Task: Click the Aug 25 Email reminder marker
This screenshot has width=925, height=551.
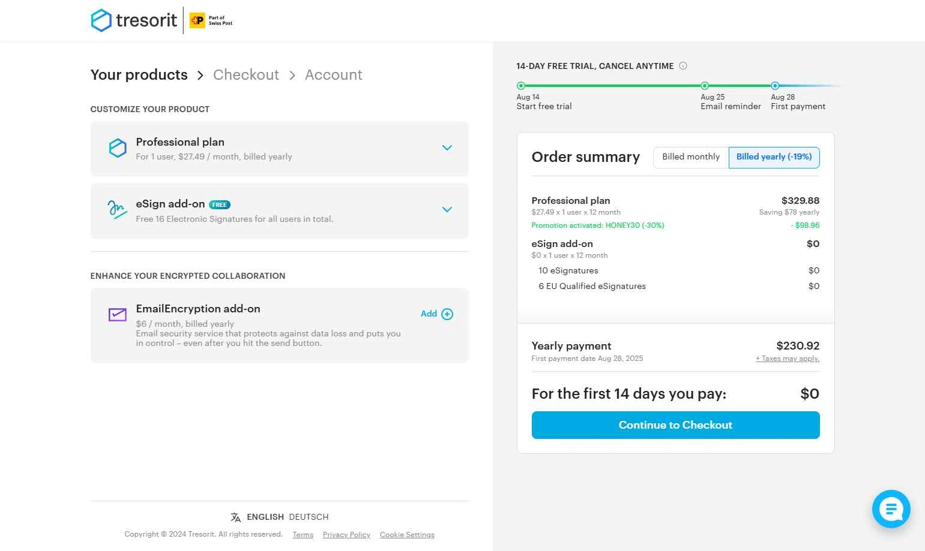Action: (x=705, y=86)
